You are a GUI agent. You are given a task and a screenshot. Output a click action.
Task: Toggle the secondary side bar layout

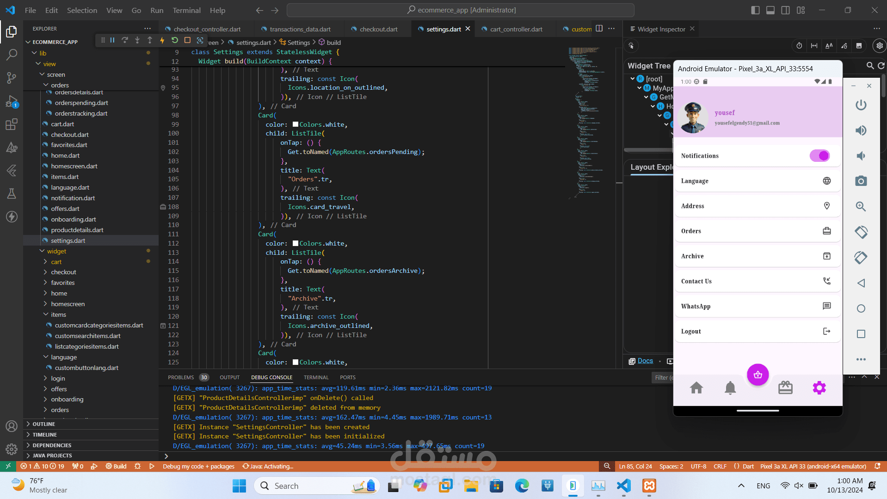[785, 10]
